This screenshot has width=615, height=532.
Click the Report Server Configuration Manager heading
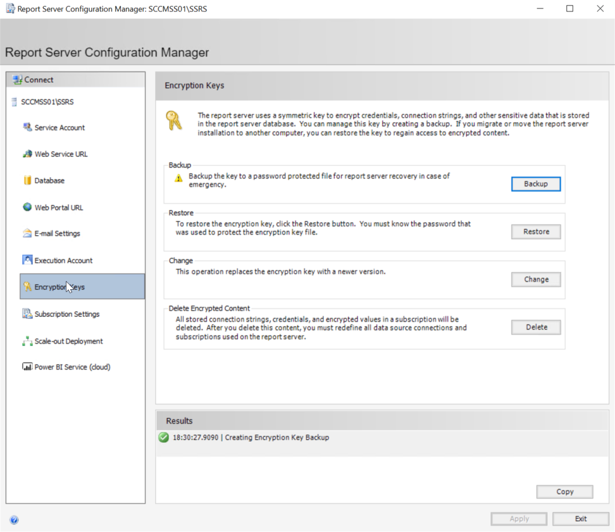pos(107,52)
